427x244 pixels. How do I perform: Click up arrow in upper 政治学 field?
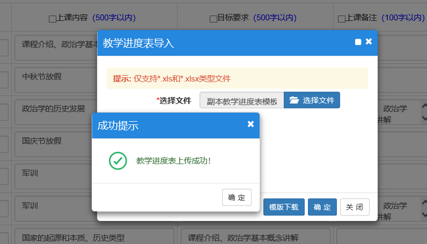coord(424,107)
